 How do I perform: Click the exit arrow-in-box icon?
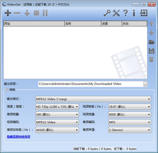coord(144,13)
